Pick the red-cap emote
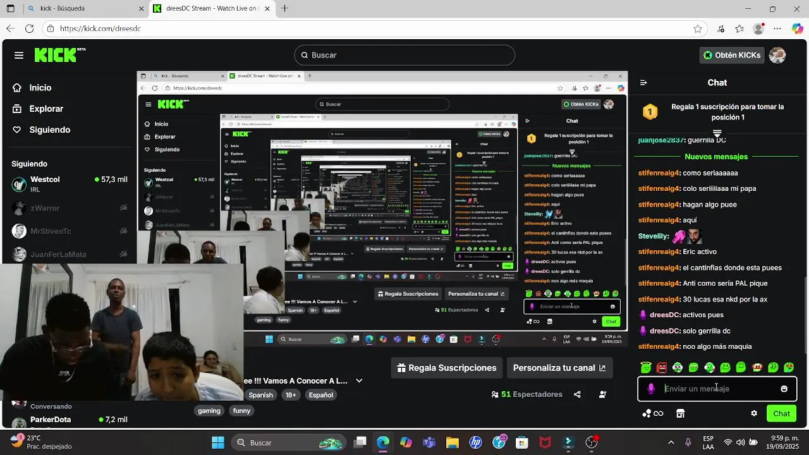The height and width of the screenshot is (455, 809). coord(757,367)
